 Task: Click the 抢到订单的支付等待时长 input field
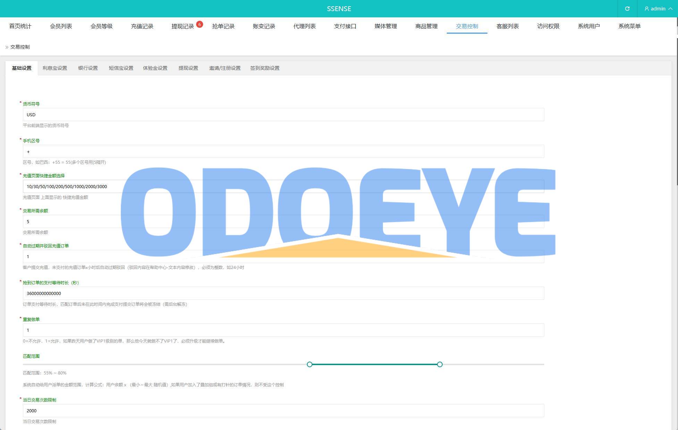pyautogui.click(x=283, y=293)
